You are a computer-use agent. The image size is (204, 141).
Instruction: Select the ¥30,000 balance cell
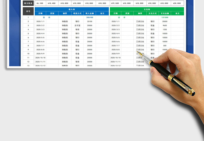tap(177, 3)
